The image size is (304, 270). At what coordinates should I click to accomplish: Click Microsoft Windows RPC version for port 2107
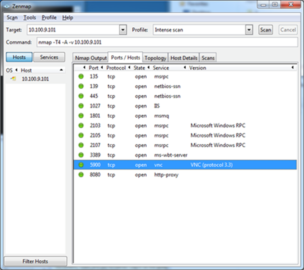[x=218, y=145]
